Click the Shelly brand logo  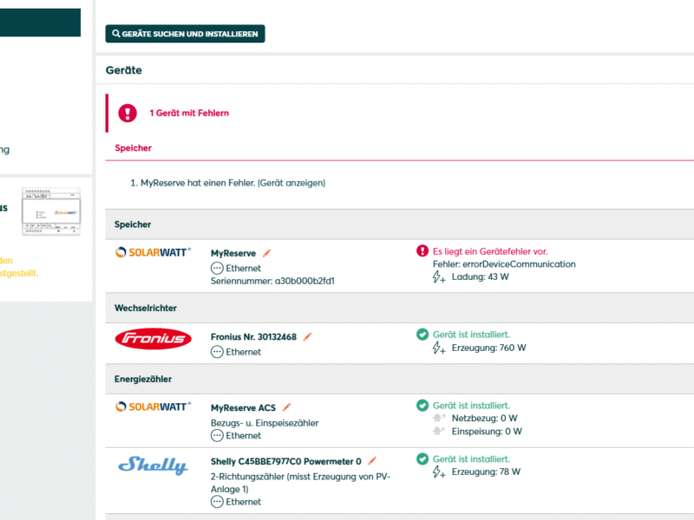(x=153, y=466)
